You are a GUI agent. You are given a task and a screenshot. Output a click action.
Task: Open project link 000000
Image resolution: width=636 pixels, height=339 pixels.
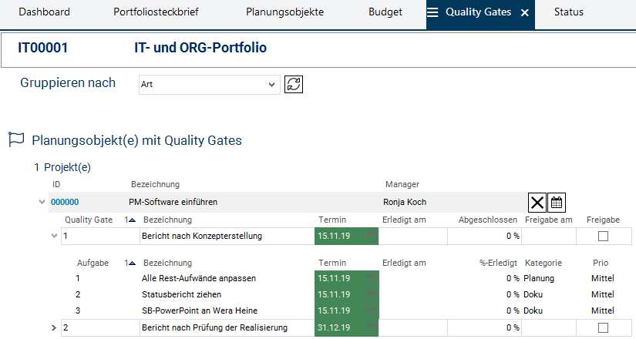coord(65,203)
